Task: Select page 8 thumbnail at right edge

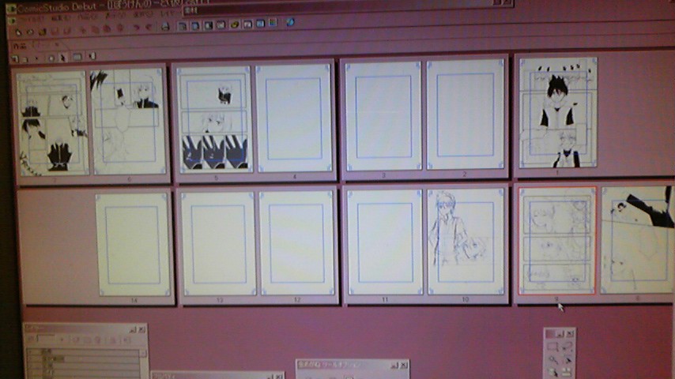Action: pyautogui.click(x=637, y=239)
